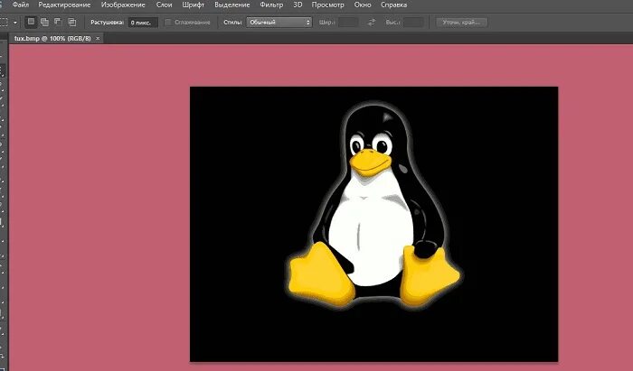This screenshot has width=633, height=371.
Task: Open the Просмотр menu
Action: [x=327, y=5]
